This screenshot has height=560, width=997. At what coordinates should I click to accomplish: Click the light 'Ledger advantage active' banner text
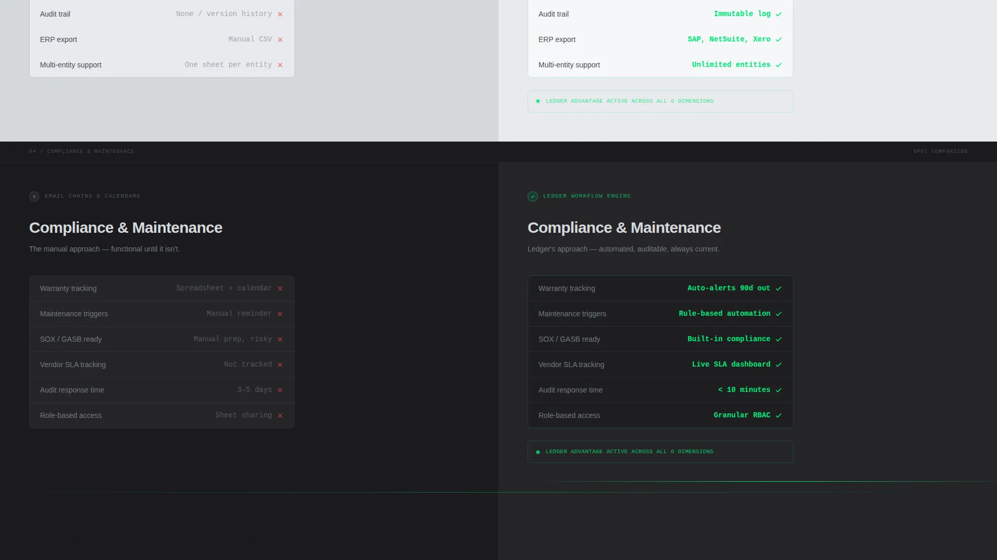[x=629, y=101]
